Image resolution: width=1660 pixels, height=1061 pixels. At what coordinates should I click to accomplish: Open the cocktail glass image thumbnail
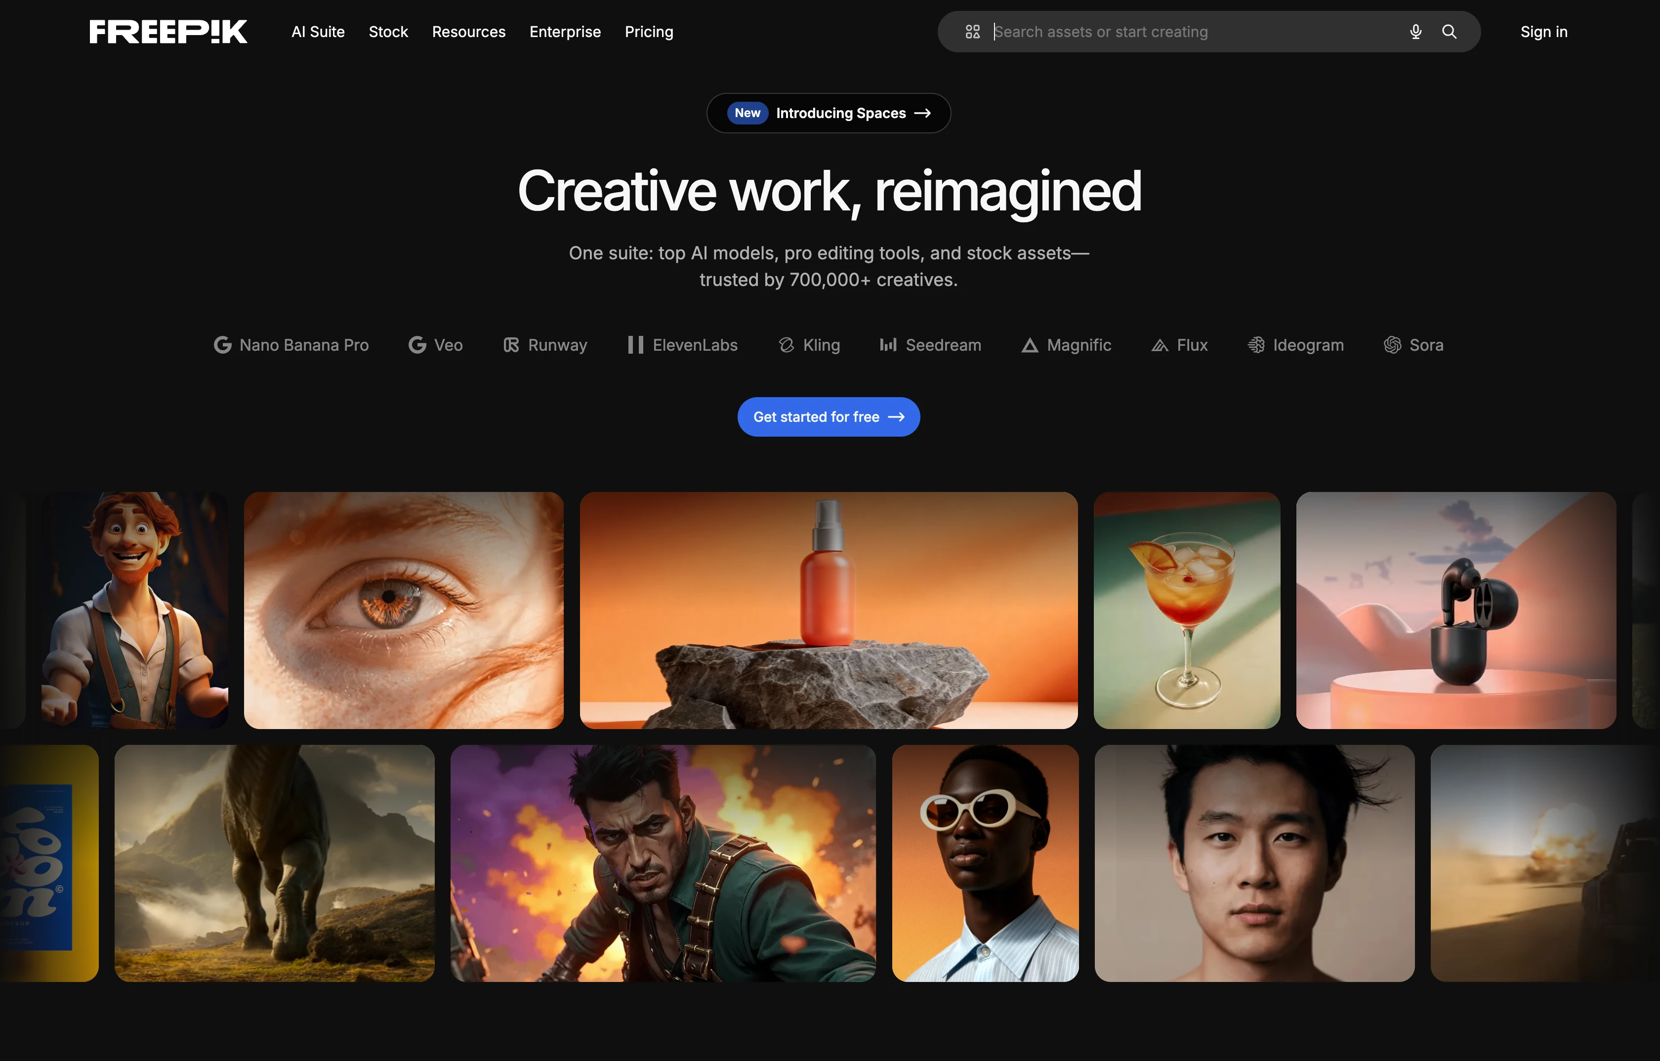(x=1186, y=610)
